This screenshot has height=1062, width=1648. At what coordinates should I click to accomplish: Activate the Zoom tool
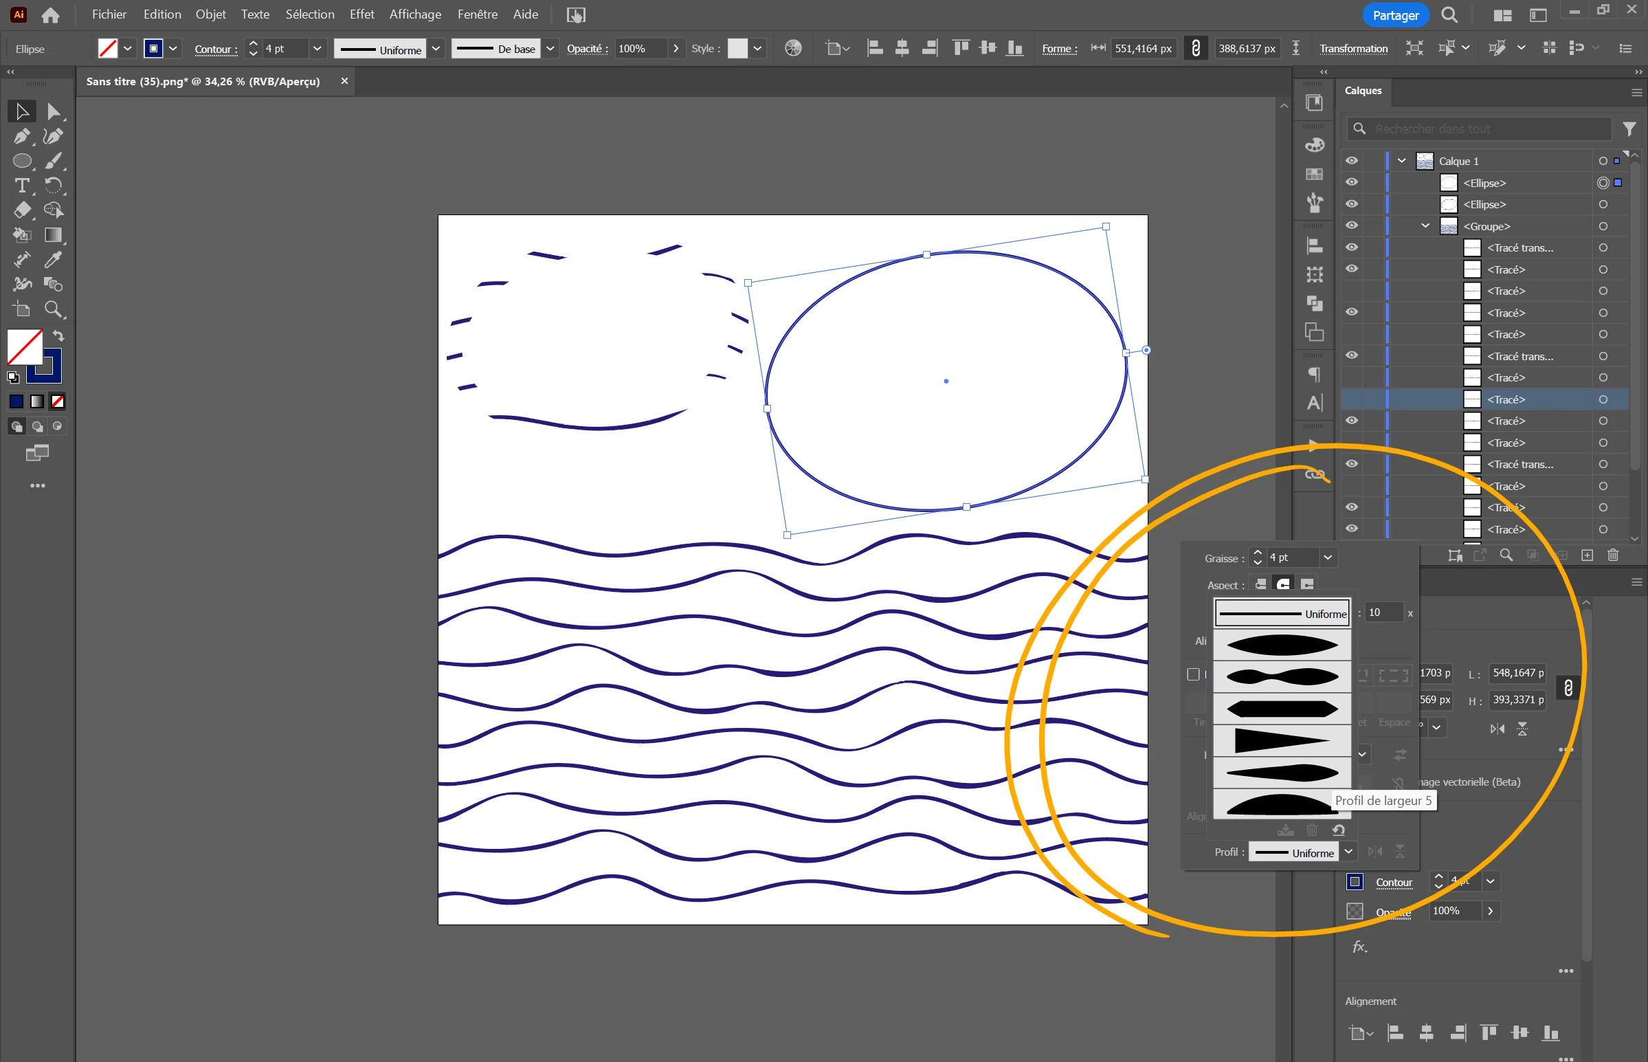(54, 309)
